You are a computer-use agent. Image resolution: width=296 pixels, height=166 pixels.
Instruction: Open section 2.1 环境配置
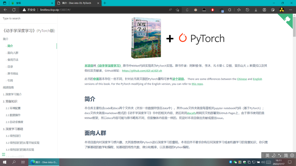click(13, 108)
